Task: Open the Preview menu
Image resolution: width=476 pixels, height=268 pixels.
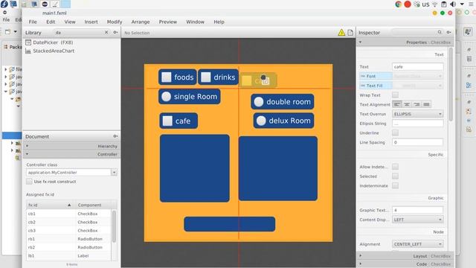Action: coord(168,22)
